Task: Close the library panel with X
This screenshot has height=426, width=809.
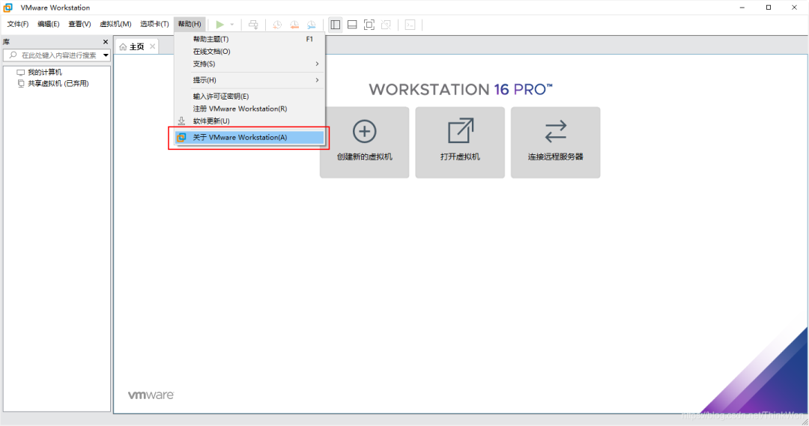Action: [x=106, y=42]
